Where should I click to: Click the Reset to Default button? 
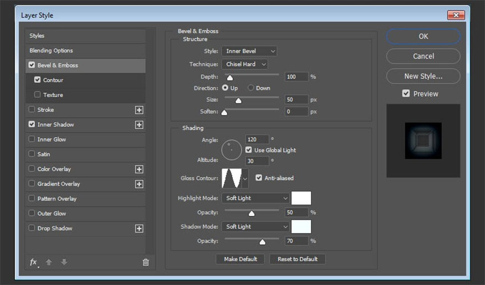click(x=297, y=259)
